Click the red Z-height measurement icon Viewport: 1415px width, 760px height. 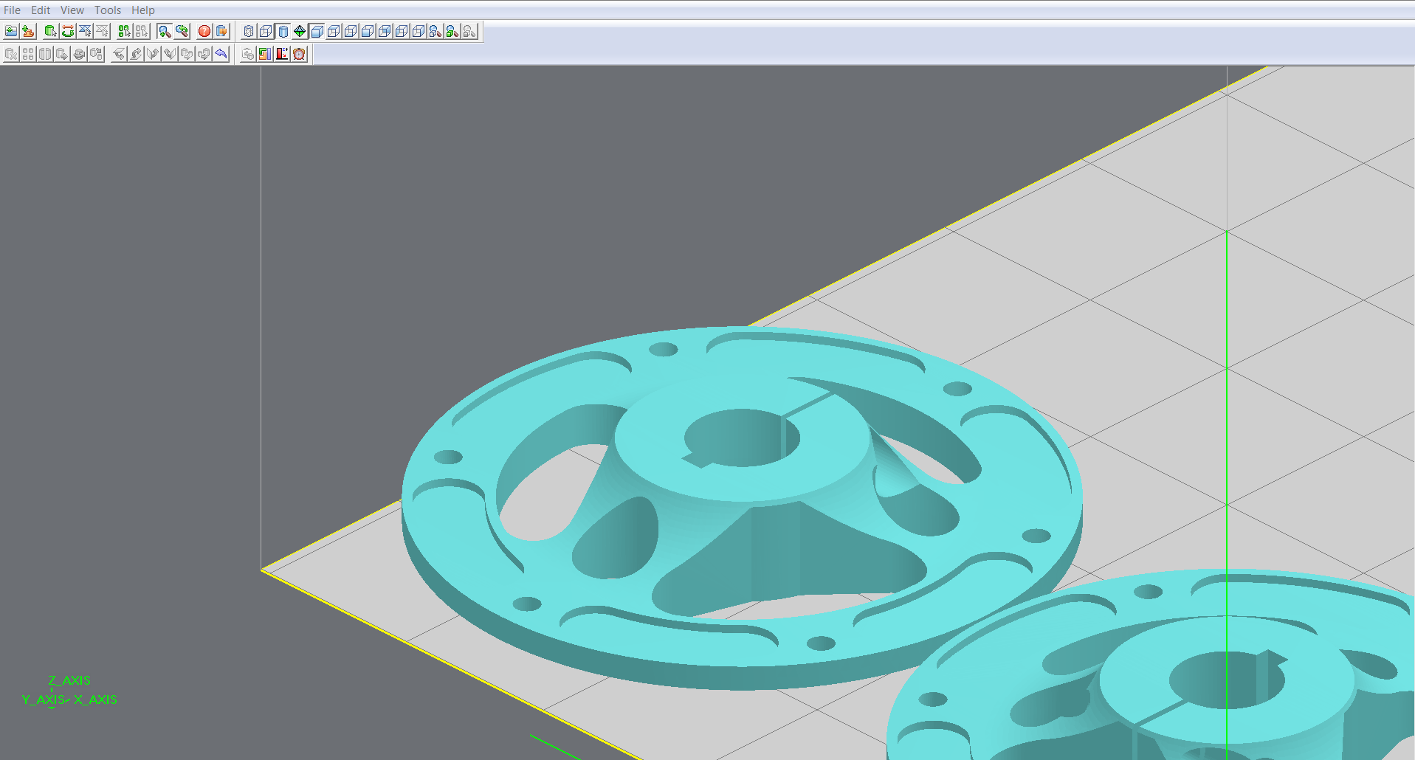(282, 54)
